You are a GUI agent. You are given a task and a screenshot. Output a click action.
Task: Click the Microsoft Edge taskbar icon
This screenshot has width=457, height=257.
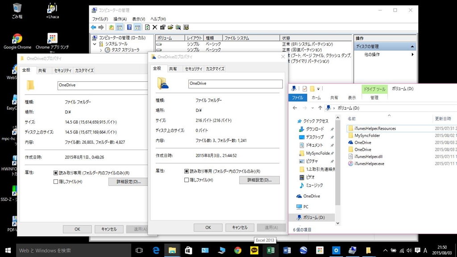click(x=156, y=250)
